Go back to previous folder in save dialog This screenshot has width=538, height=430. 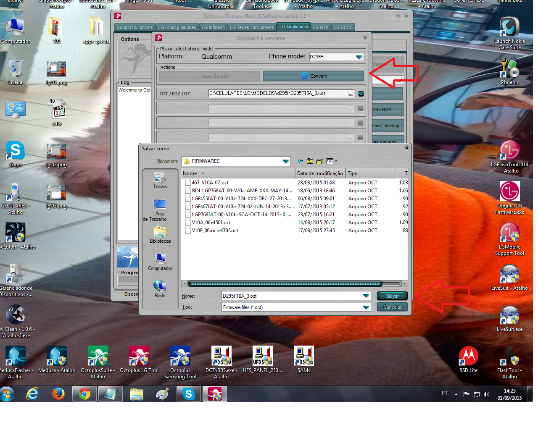click(x=300, y=161)
